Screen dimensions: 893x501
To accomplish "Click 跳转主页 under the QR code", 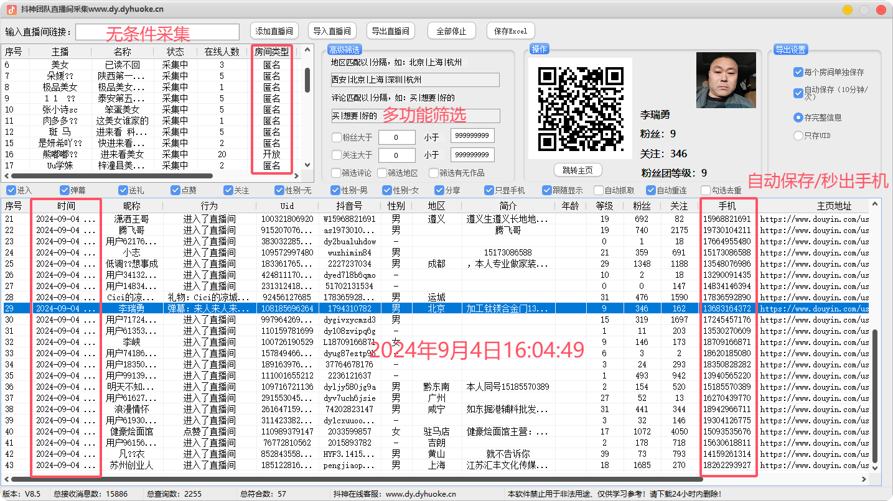I will tap(578, 170).
